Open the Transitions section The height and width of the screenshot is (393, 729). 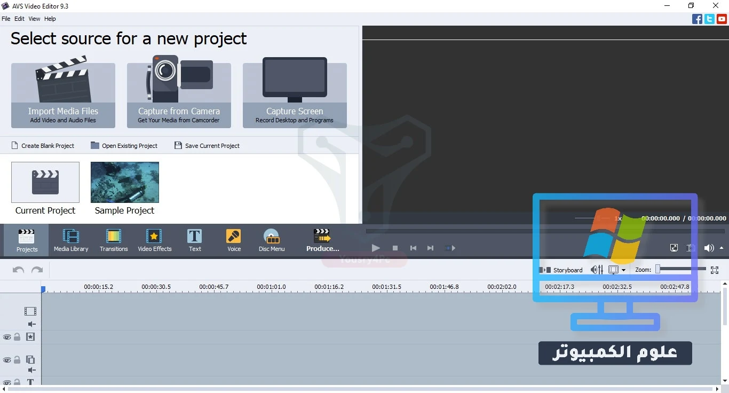tap(114, 240)
